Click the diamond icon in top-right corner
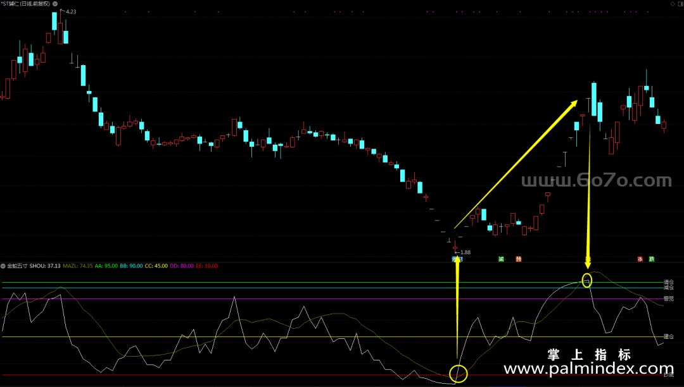This screenshot has height=387, width=684. tap(673, 4)
